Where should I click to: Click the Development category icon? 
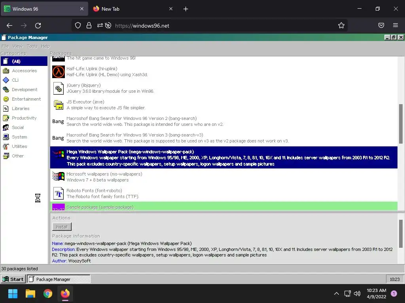tap(6, 90)
